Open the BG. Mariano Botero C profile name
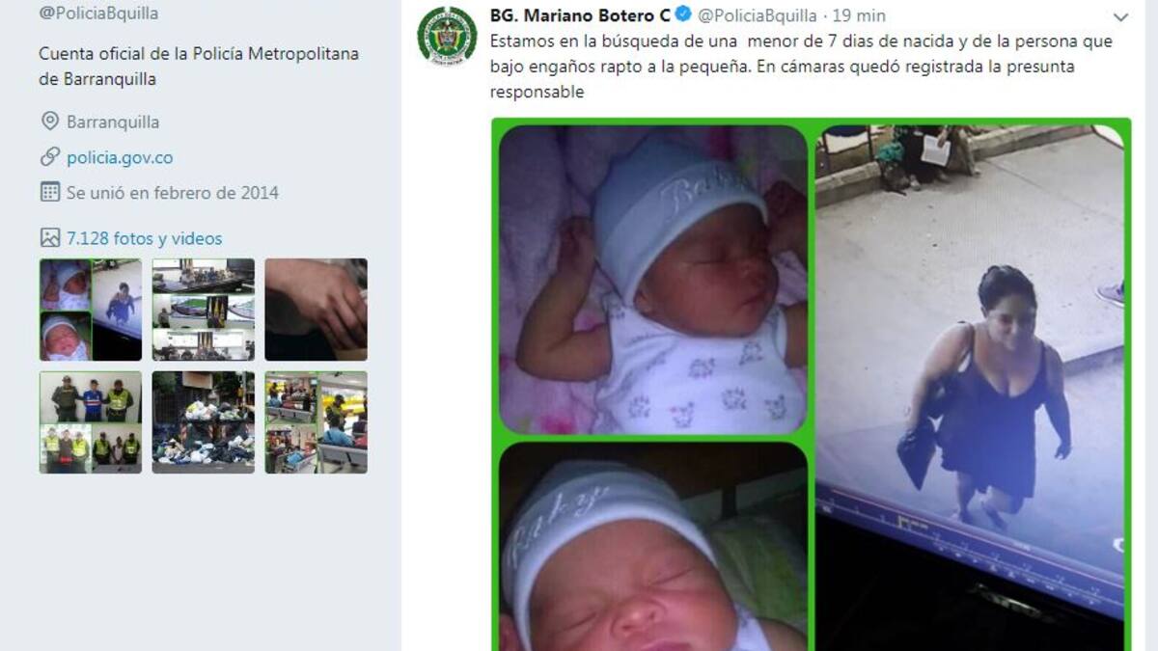Image resolution: width=1158 pixels, height=651 pixels. [x=580, y=15]
